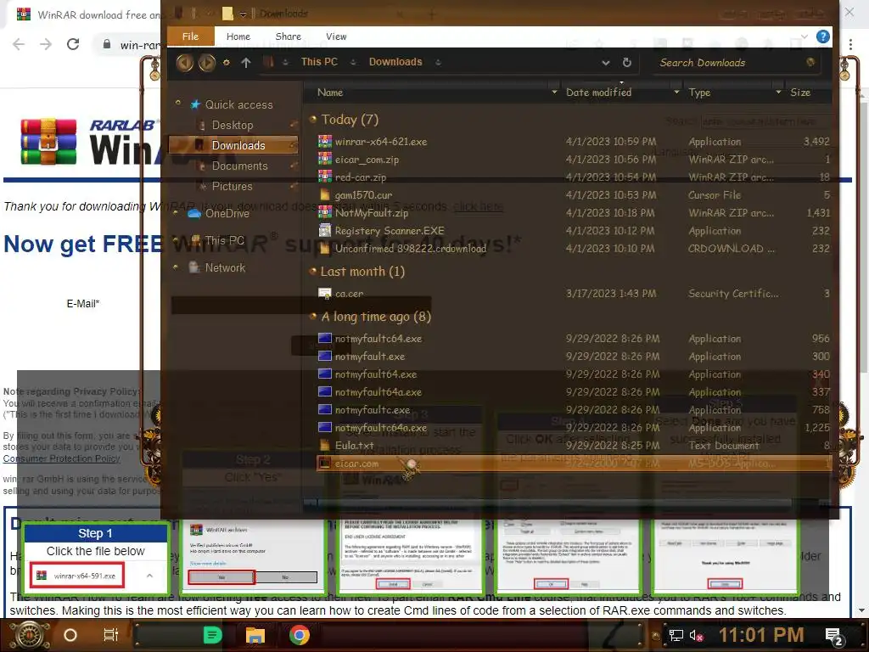Click in the Search Downloads field
The image size is (869, 652).
729,63
